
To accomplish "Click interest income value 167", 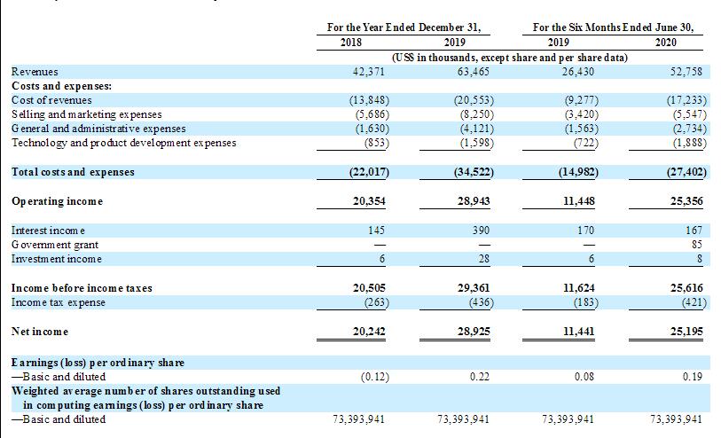I will 694,231.
